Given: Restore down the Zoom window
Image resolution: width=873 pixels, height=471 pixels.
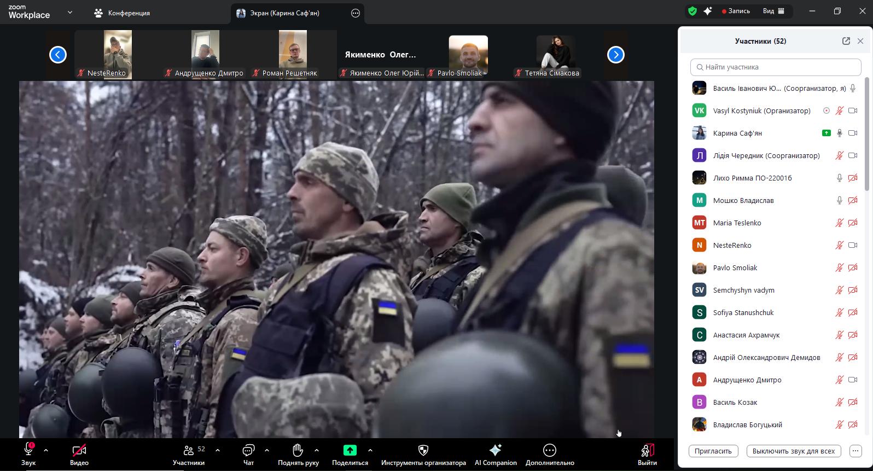Looking at the screenshot, I should (837, 11).
